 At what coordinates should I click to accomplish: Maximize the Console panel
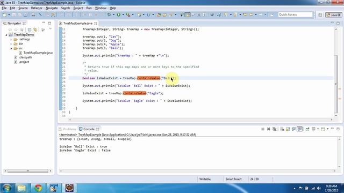(338, 129)
